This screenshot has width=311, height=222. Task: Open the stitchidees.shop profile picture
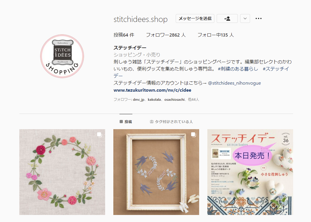click(x=62, y=56)
